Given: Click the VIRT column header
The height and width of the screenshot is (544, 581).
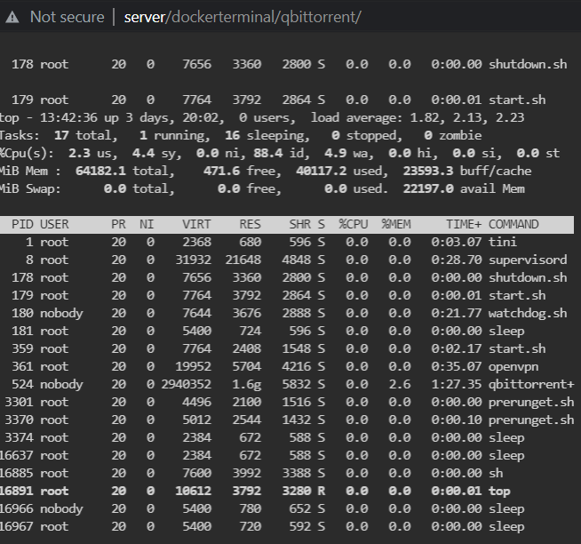Looking at the screenshot, I should pyautogui.click(x=196, y=224).
